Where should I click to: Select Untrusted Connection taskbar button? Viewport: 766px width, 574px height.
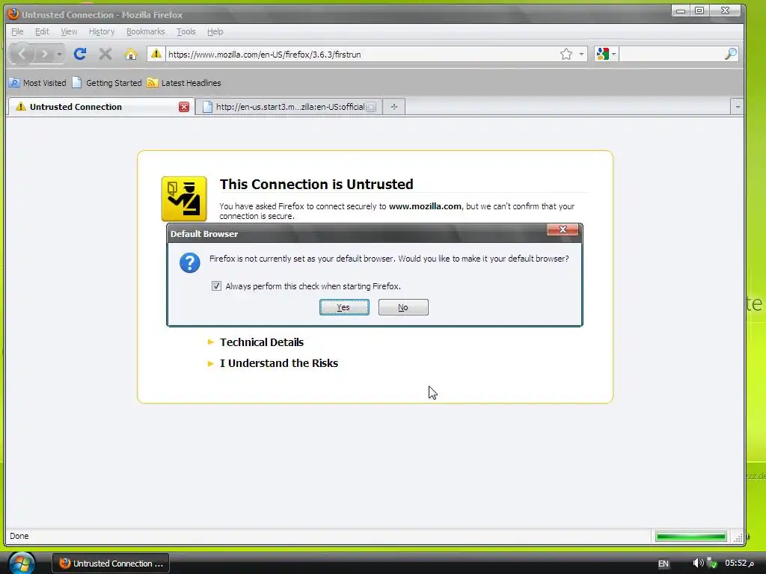coord(111,564)
